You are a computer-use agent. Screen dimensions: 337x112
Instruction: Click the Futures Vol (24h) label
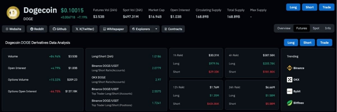(105, 10)
